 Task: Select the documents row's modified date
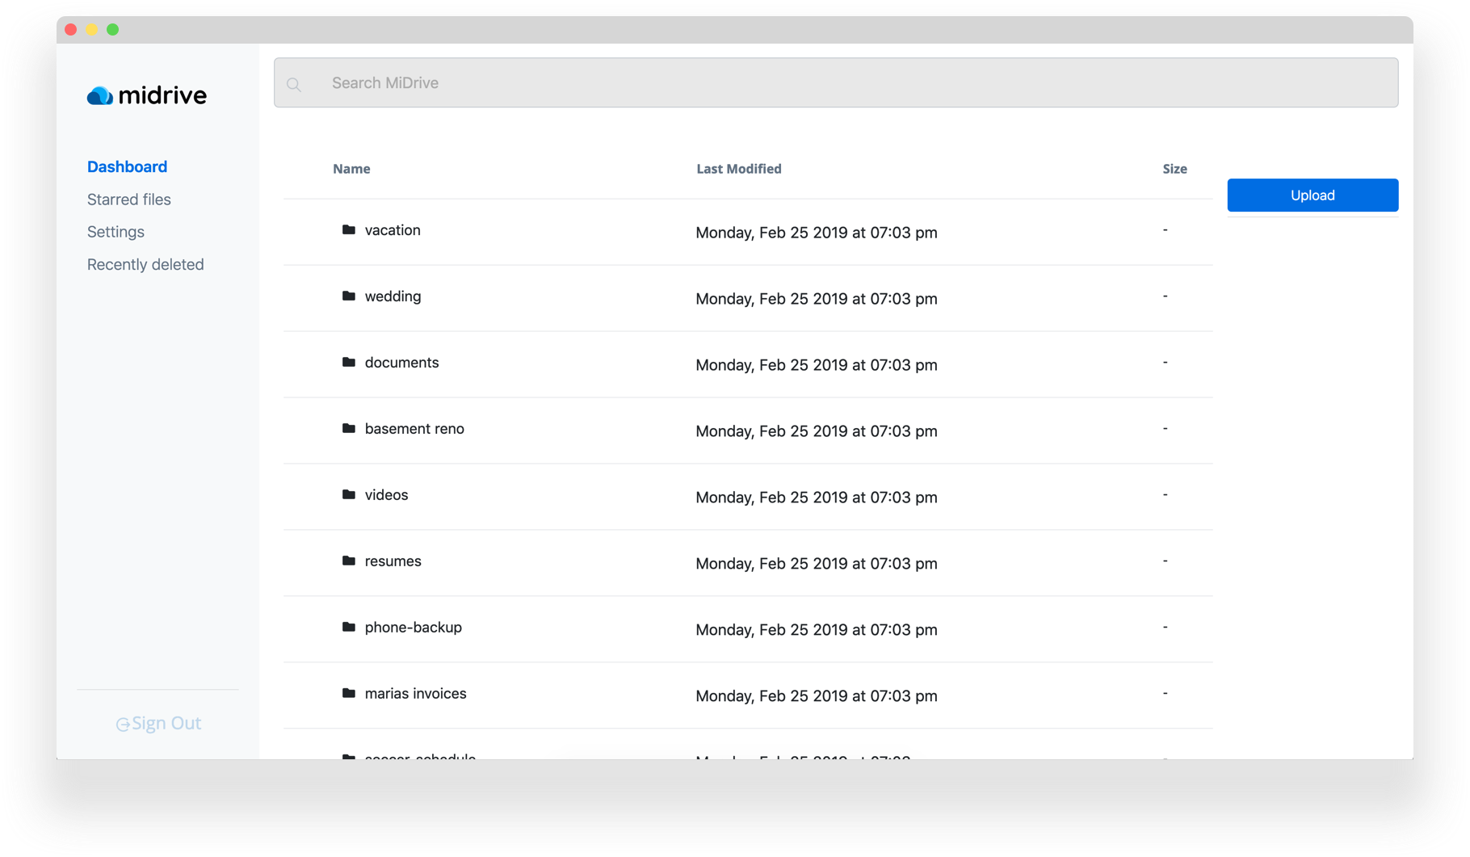click(817, 365)
